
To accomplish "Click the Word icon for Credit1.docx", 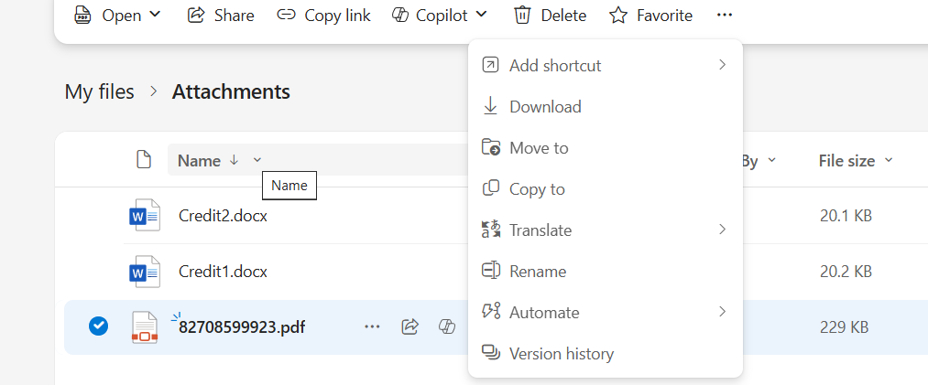I will [x=145, y=272].
